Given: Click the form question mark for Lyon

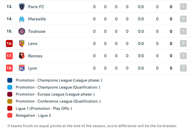Looking at the screenshot, I should click(183, 68).
